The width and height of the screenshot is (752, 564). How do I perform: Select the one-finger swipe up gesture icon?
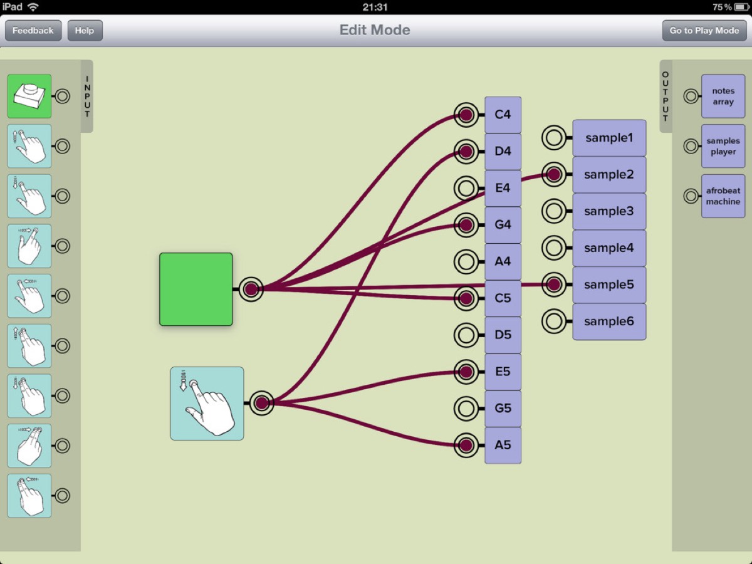(29, 146)
